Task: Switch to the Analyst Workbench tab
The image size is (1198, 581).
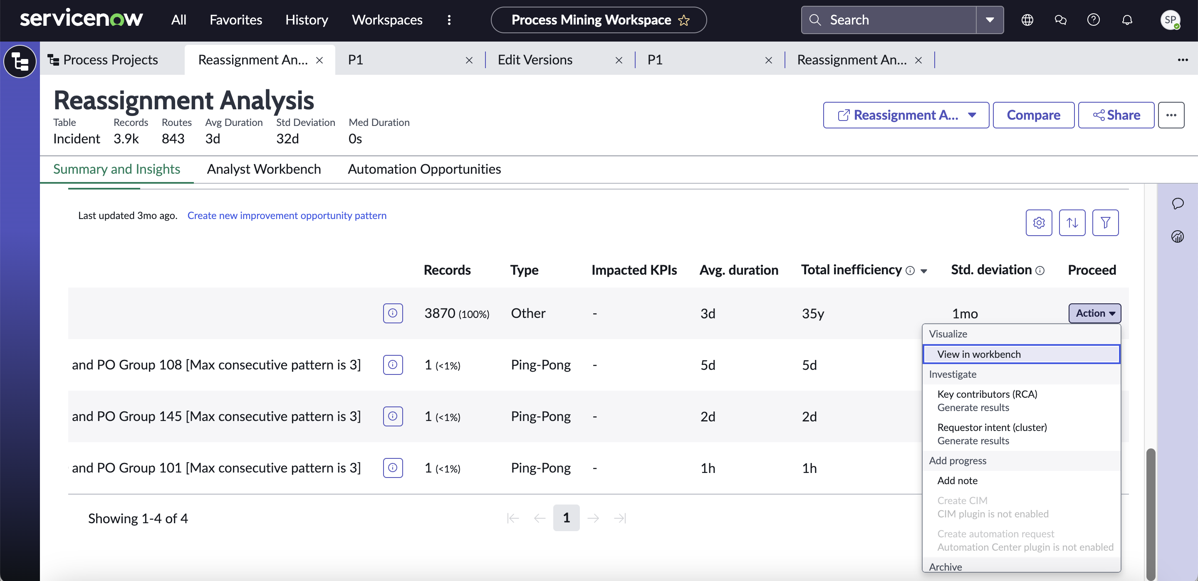Action: tap(264, 169)
